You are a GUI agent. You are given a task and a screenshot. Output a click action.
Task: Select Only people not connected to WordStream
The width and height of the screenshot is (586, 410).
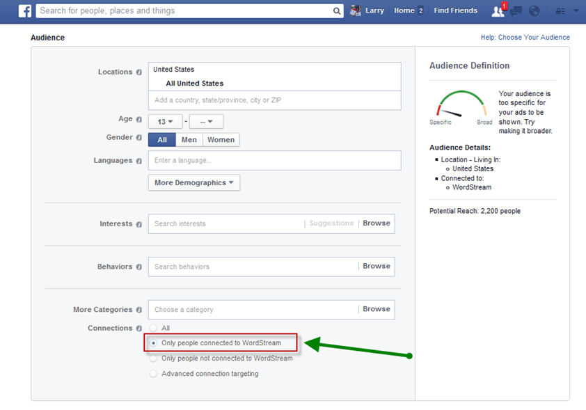point(153,358)
